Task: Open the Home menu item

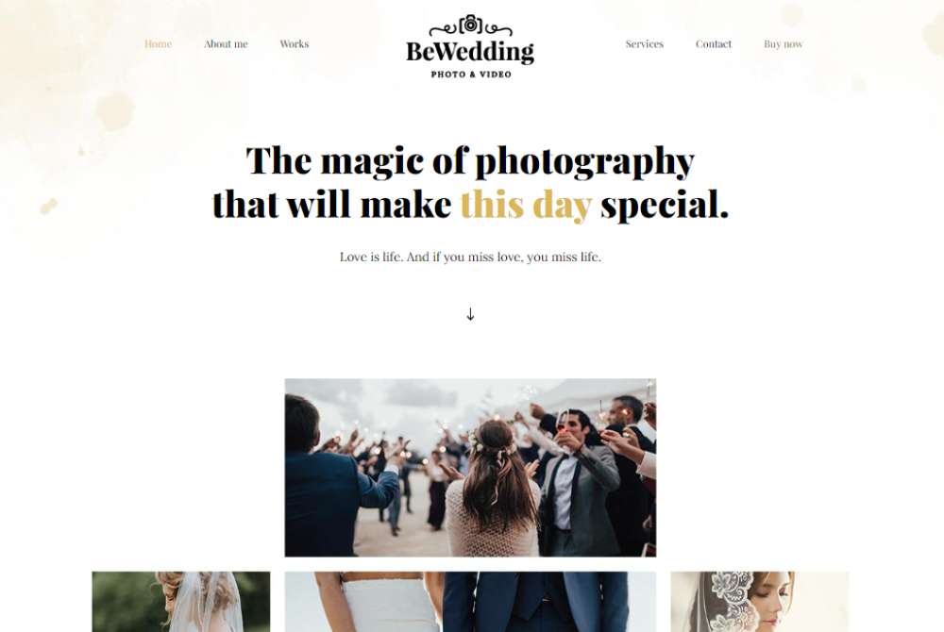Action: click(x=159, y=44)
